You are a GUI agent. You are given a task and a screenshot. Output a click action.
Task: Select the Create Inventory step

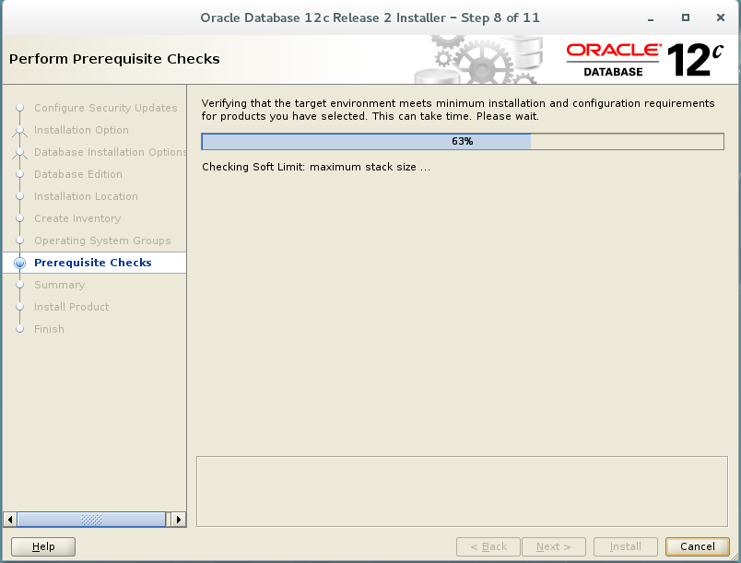(77, 218)
